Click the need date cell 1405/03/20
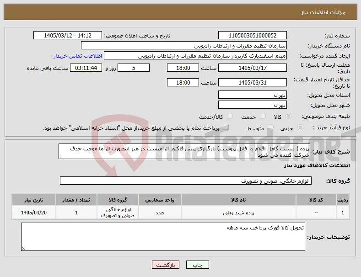This screenshot has height=277, width=361. click(x=33, y=213)
